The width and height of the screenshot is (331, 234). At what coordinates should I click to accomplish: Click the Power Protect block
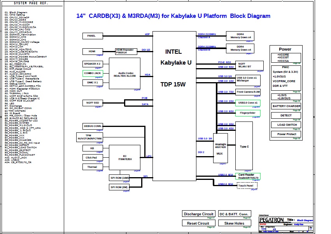pyautogui.click(x=286, y=134)
